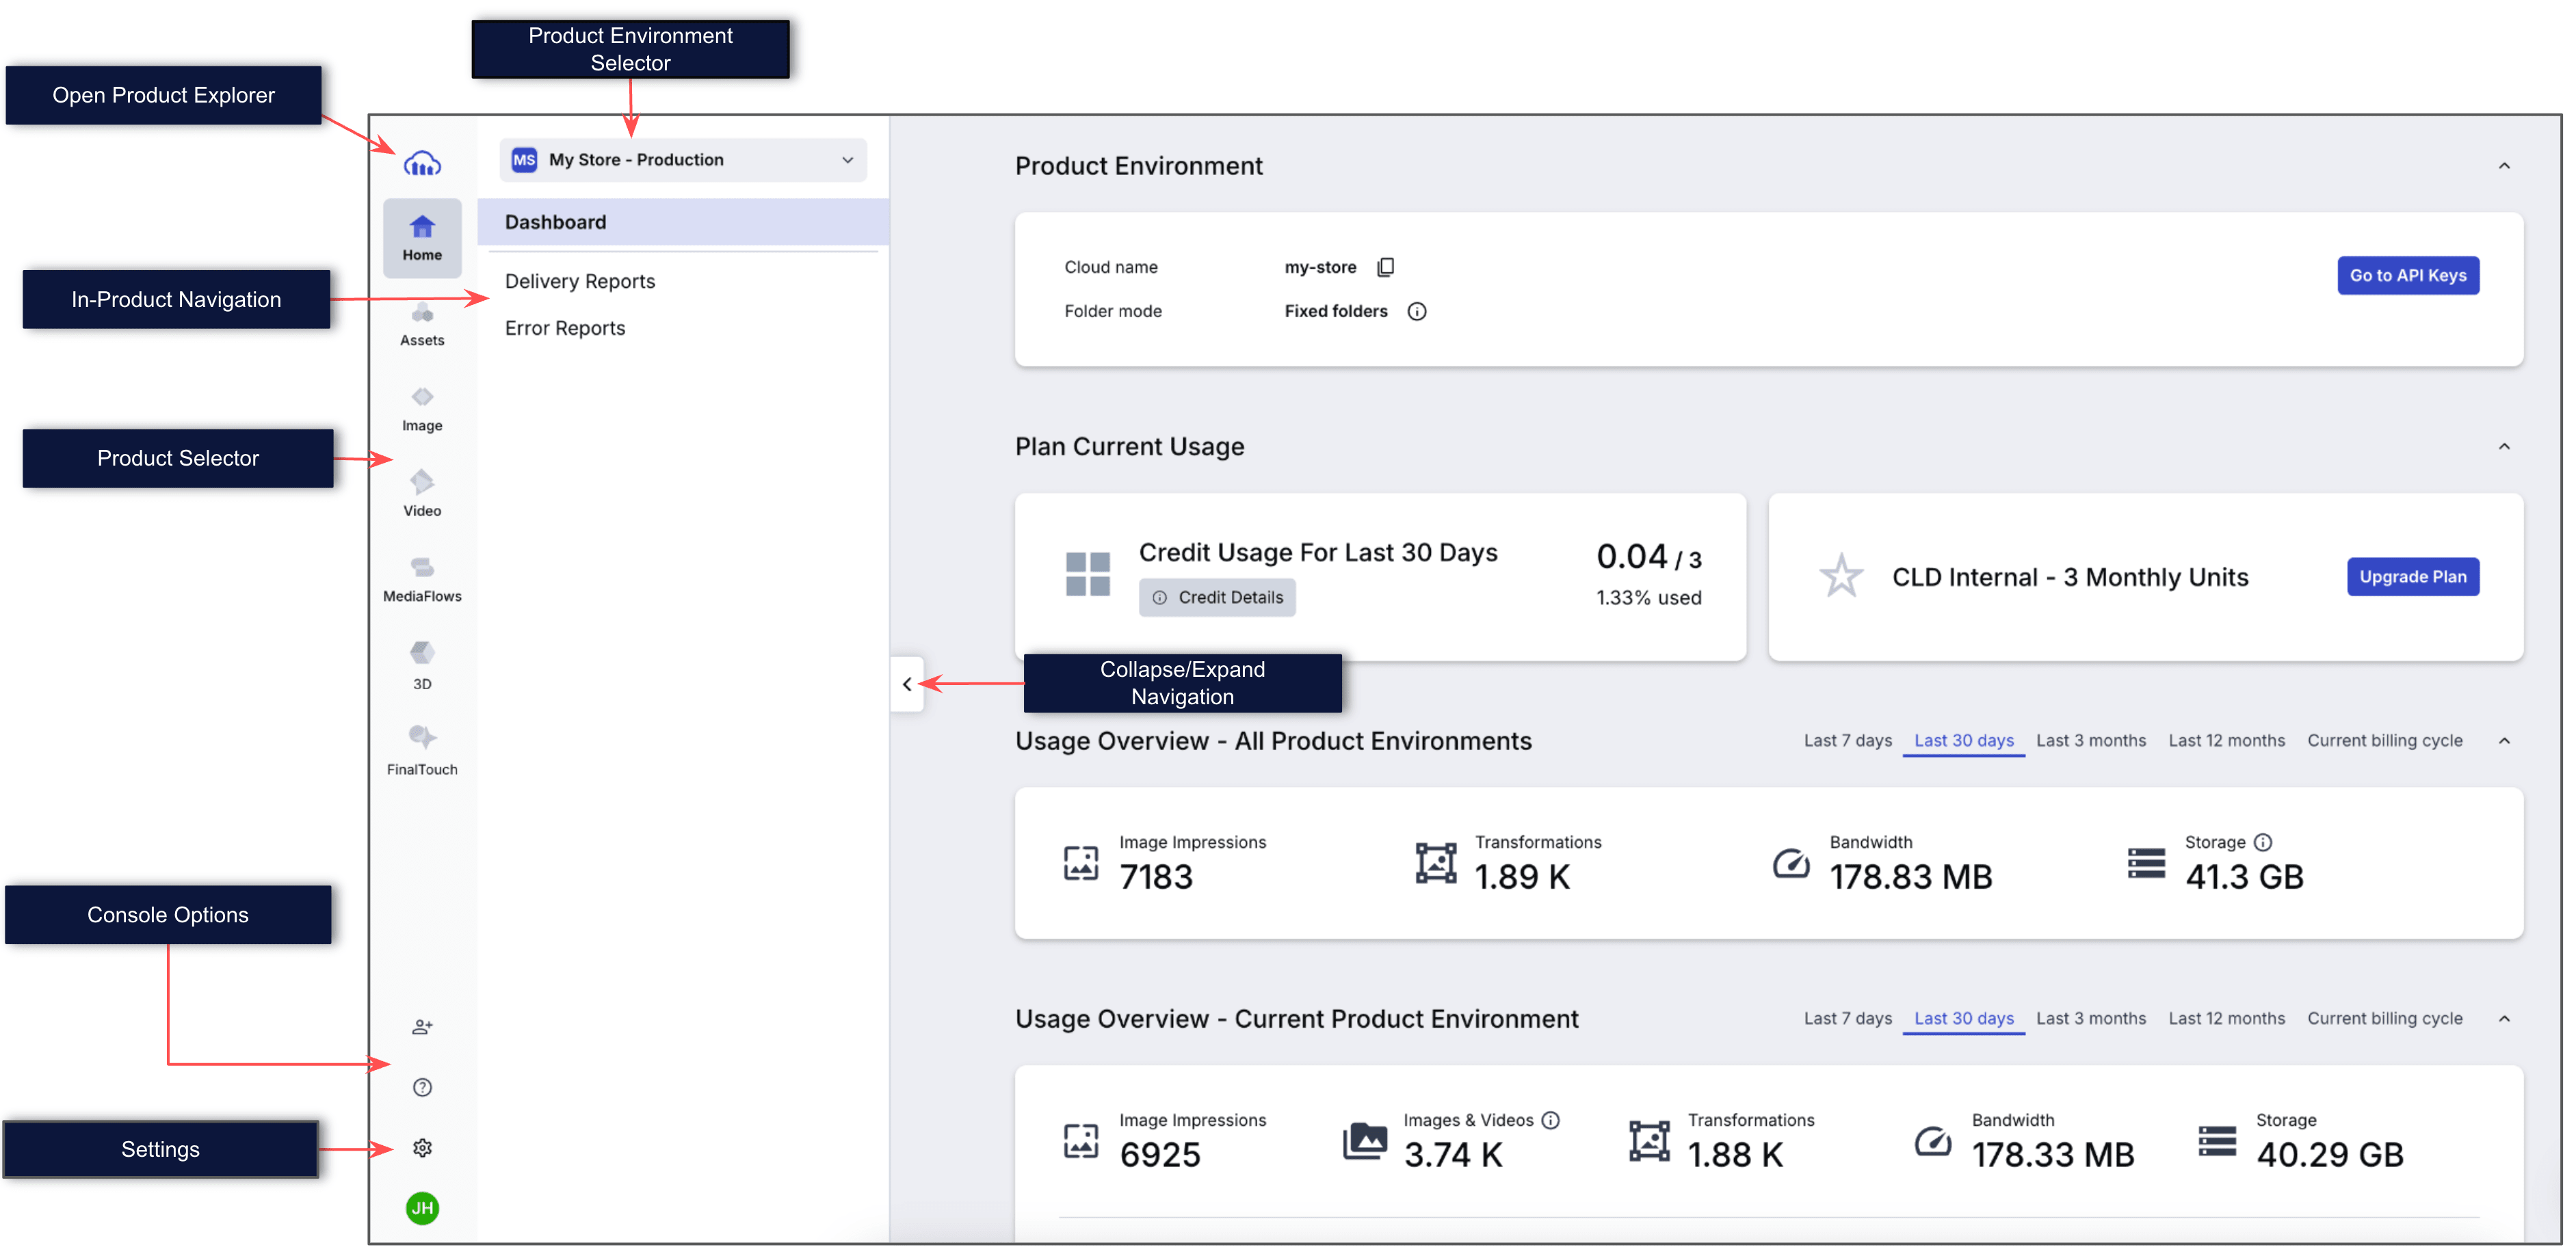Viewport: 2576px width, 1258px height.
Task: Collapse the side navigation panel
Action: 907,684
